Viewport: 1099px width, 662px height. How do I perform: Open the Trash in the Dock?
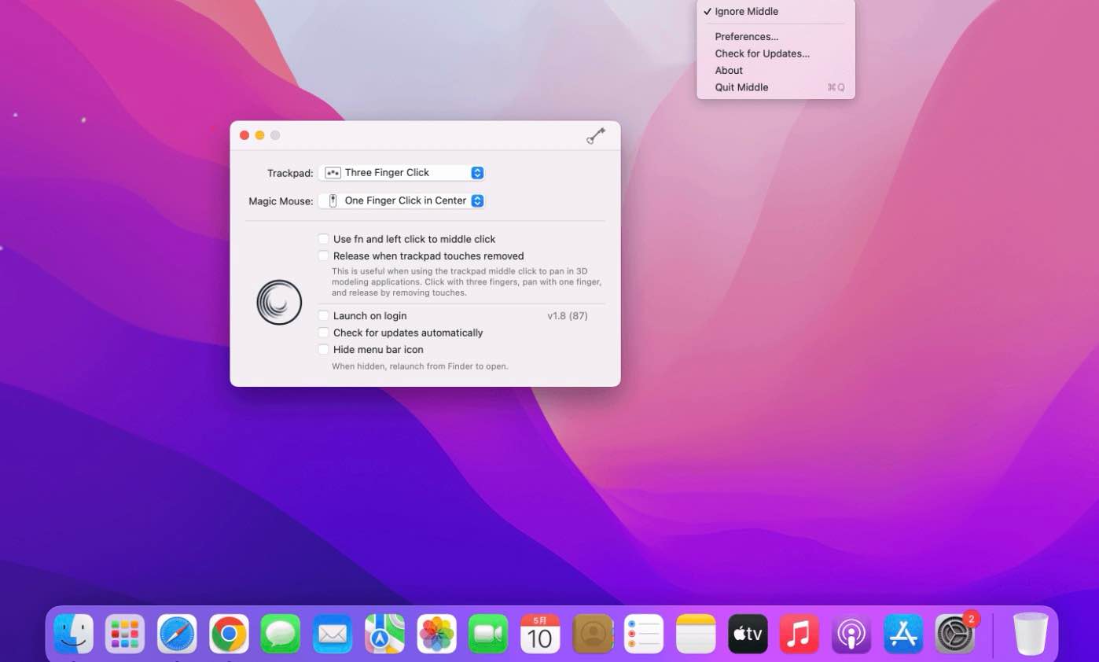[1031, 634]
